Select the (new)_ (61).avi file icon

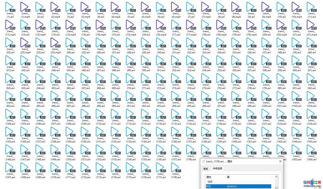[x=311, y=61]
